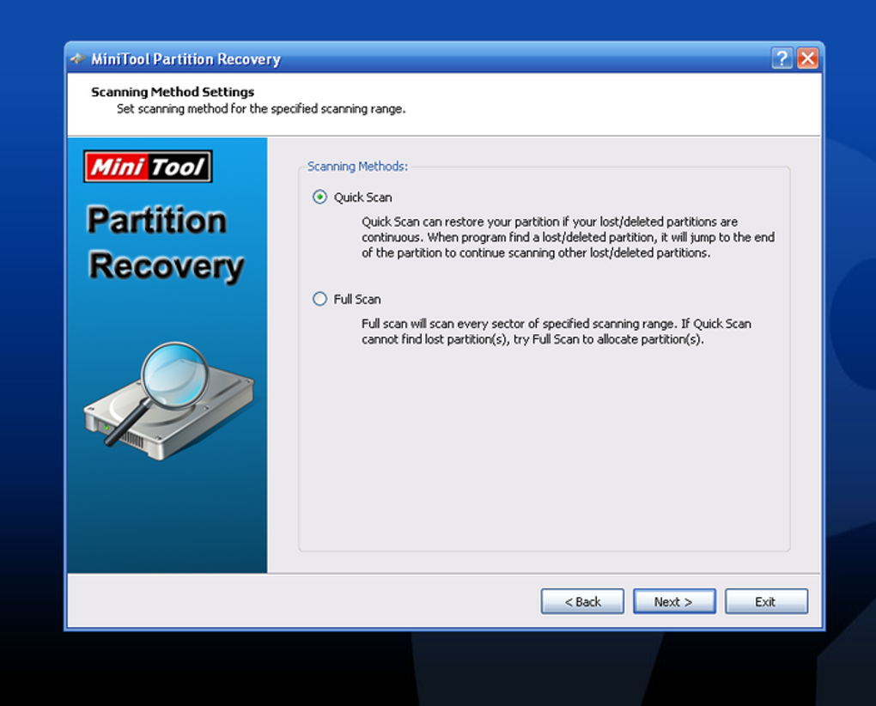
Task: Open the Help question mark icon
Action: tap(782, 58)
